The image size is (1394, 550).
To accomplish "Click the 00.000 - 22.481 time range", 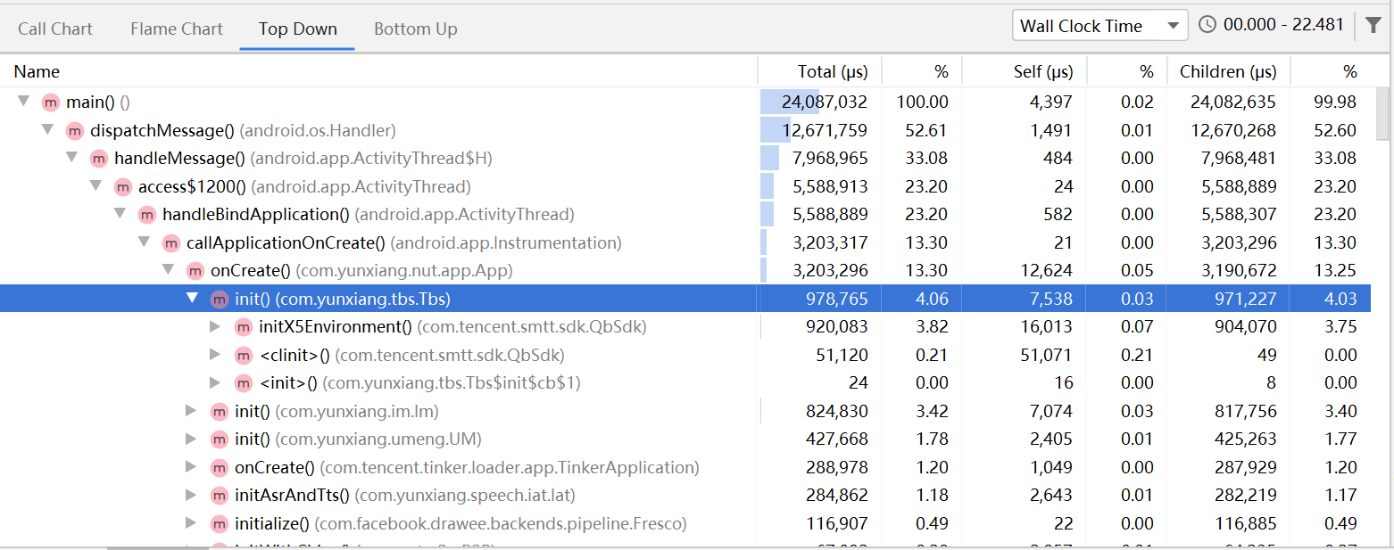I will [x=1283, y=25].
